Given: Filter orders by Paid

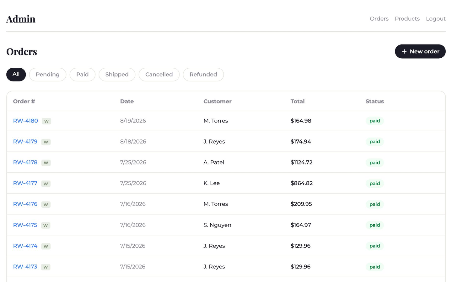Looking at the screenshot, I should pos(83,75).
